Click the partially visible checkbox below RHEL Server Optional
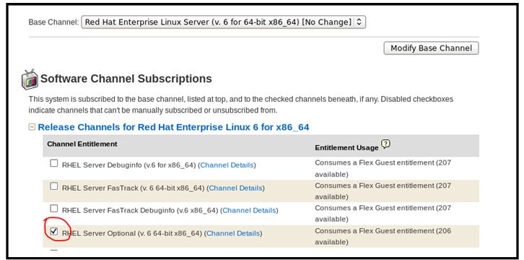 click(x=54, y=250)
